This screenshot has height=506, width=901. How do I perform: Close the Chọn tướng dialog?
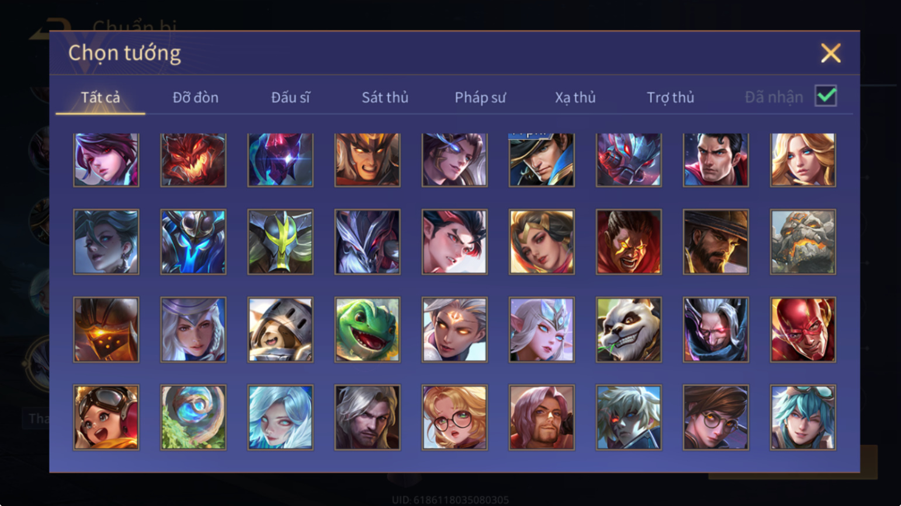click(830, 53)
